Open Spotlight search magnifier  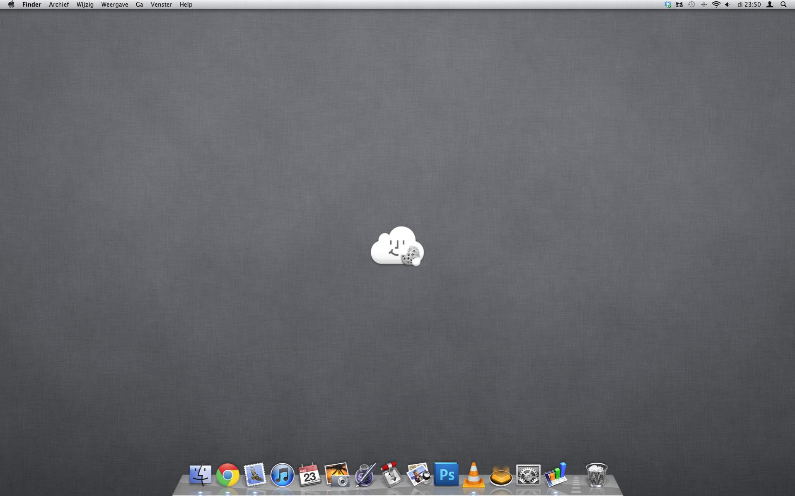[783, 5]
